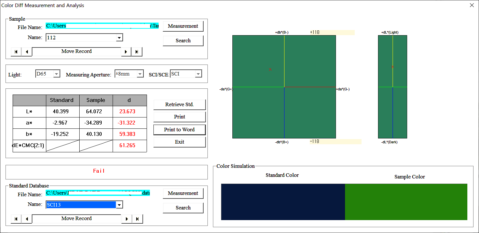Jump to last record in Sample section
The image size is (479, 233).
pos(137,52)
